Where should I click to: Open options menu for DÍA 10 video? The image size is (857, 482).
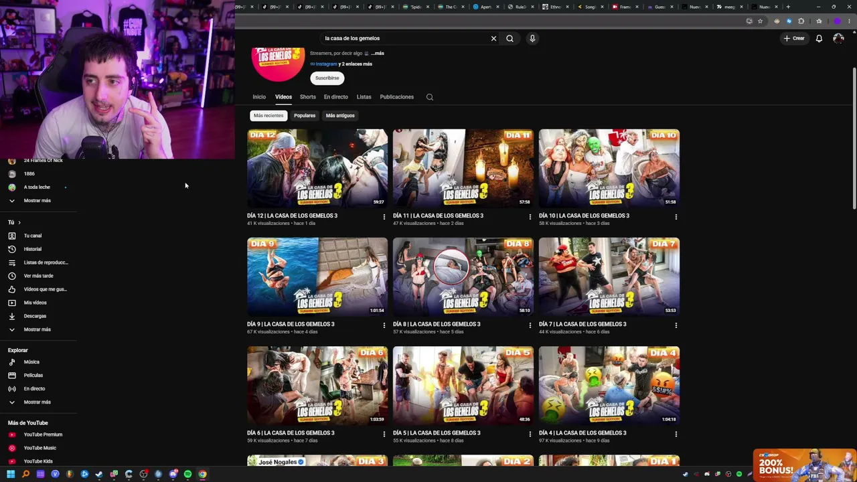pyautogui.click(x=676, y=217)
